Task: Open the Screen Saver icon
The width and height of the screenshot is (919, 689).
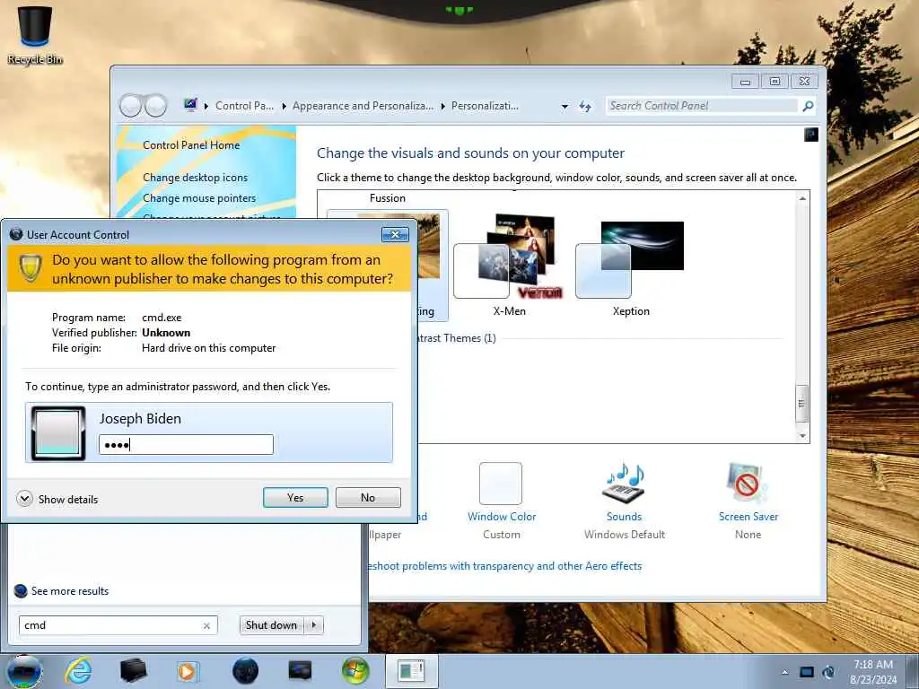Action: click(747, 484)
